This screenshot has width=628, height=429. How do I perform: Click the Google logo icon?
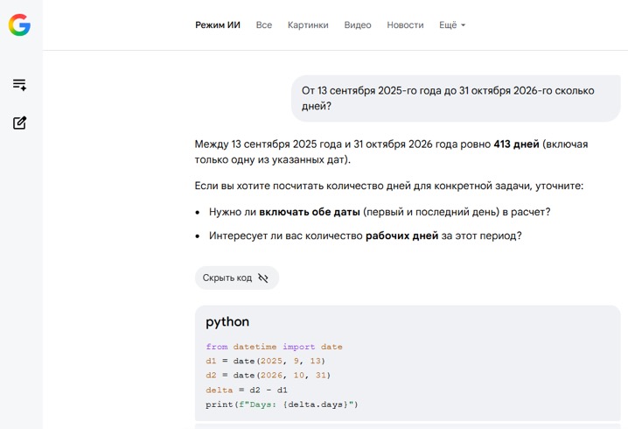tap(19, 25)
